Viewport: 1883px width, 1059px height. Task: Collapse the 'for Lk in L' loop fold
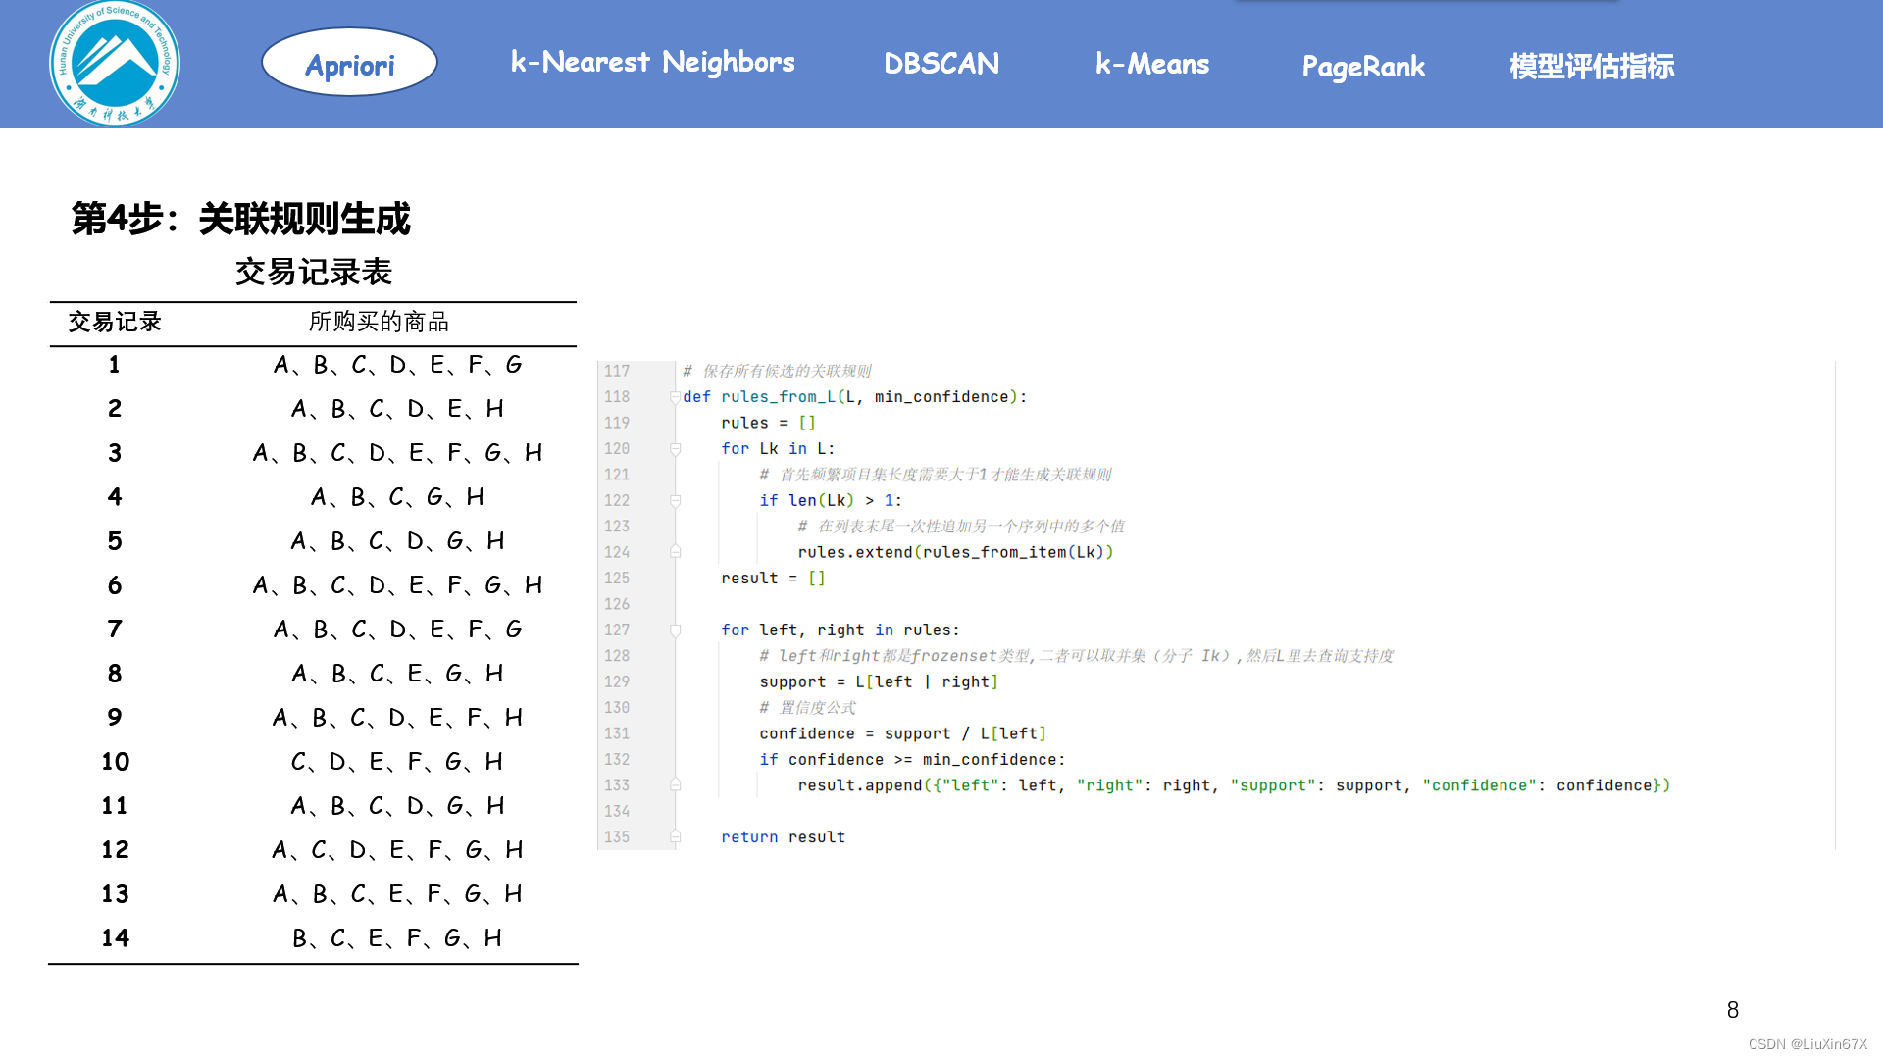(675, 449)
